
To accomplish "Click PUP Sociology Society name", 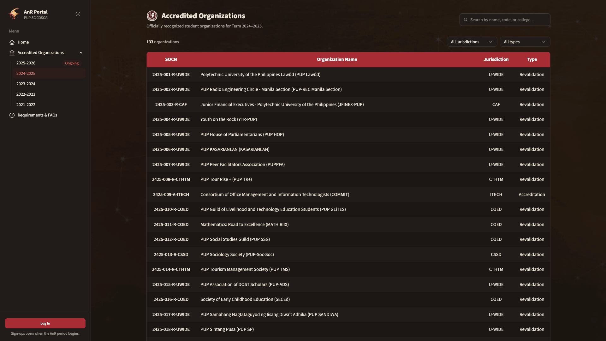I will [x=237, y=254].
